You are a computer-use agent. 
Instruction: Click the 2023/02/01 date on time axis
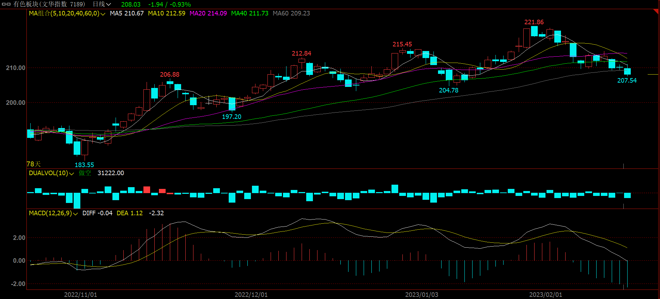545,295
